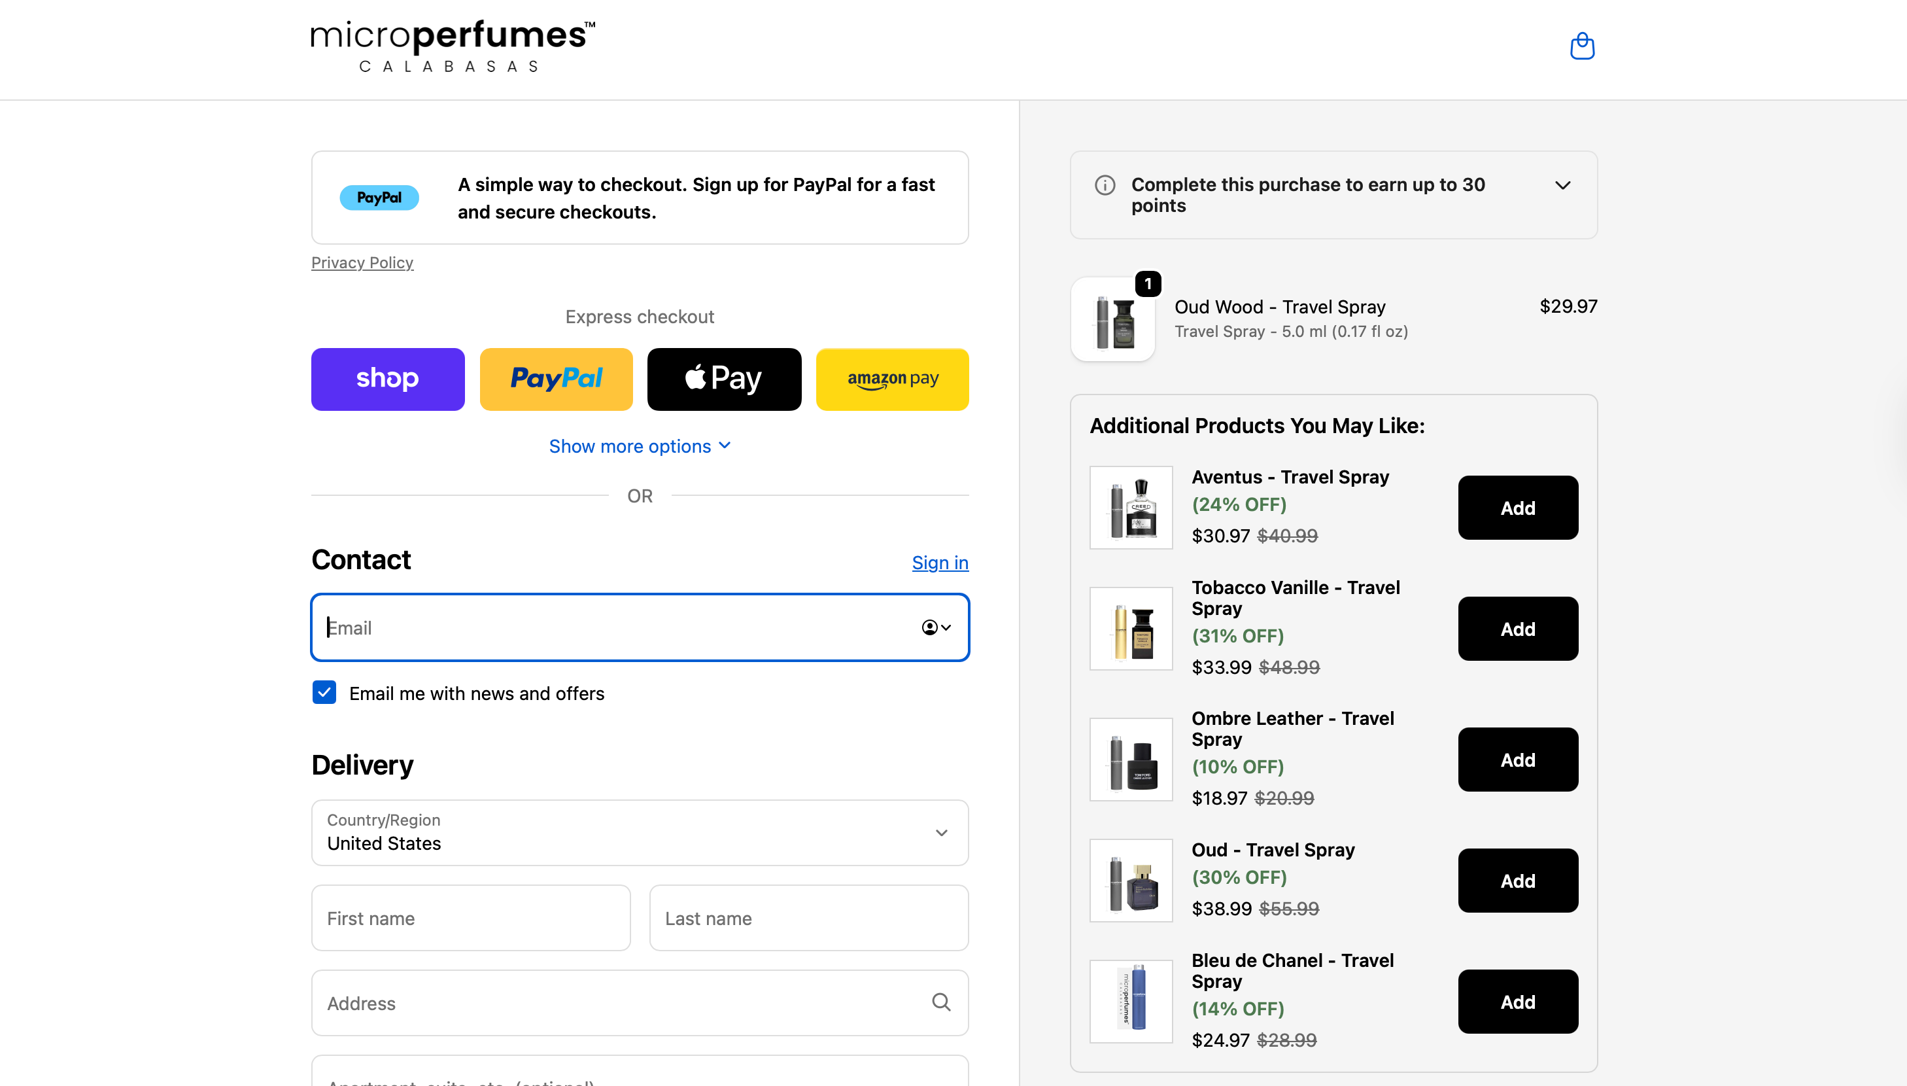Checkout with Shop Pay
Image resolution: width=1907 pixels, height=1086 pixels.
tap(387, 378)
